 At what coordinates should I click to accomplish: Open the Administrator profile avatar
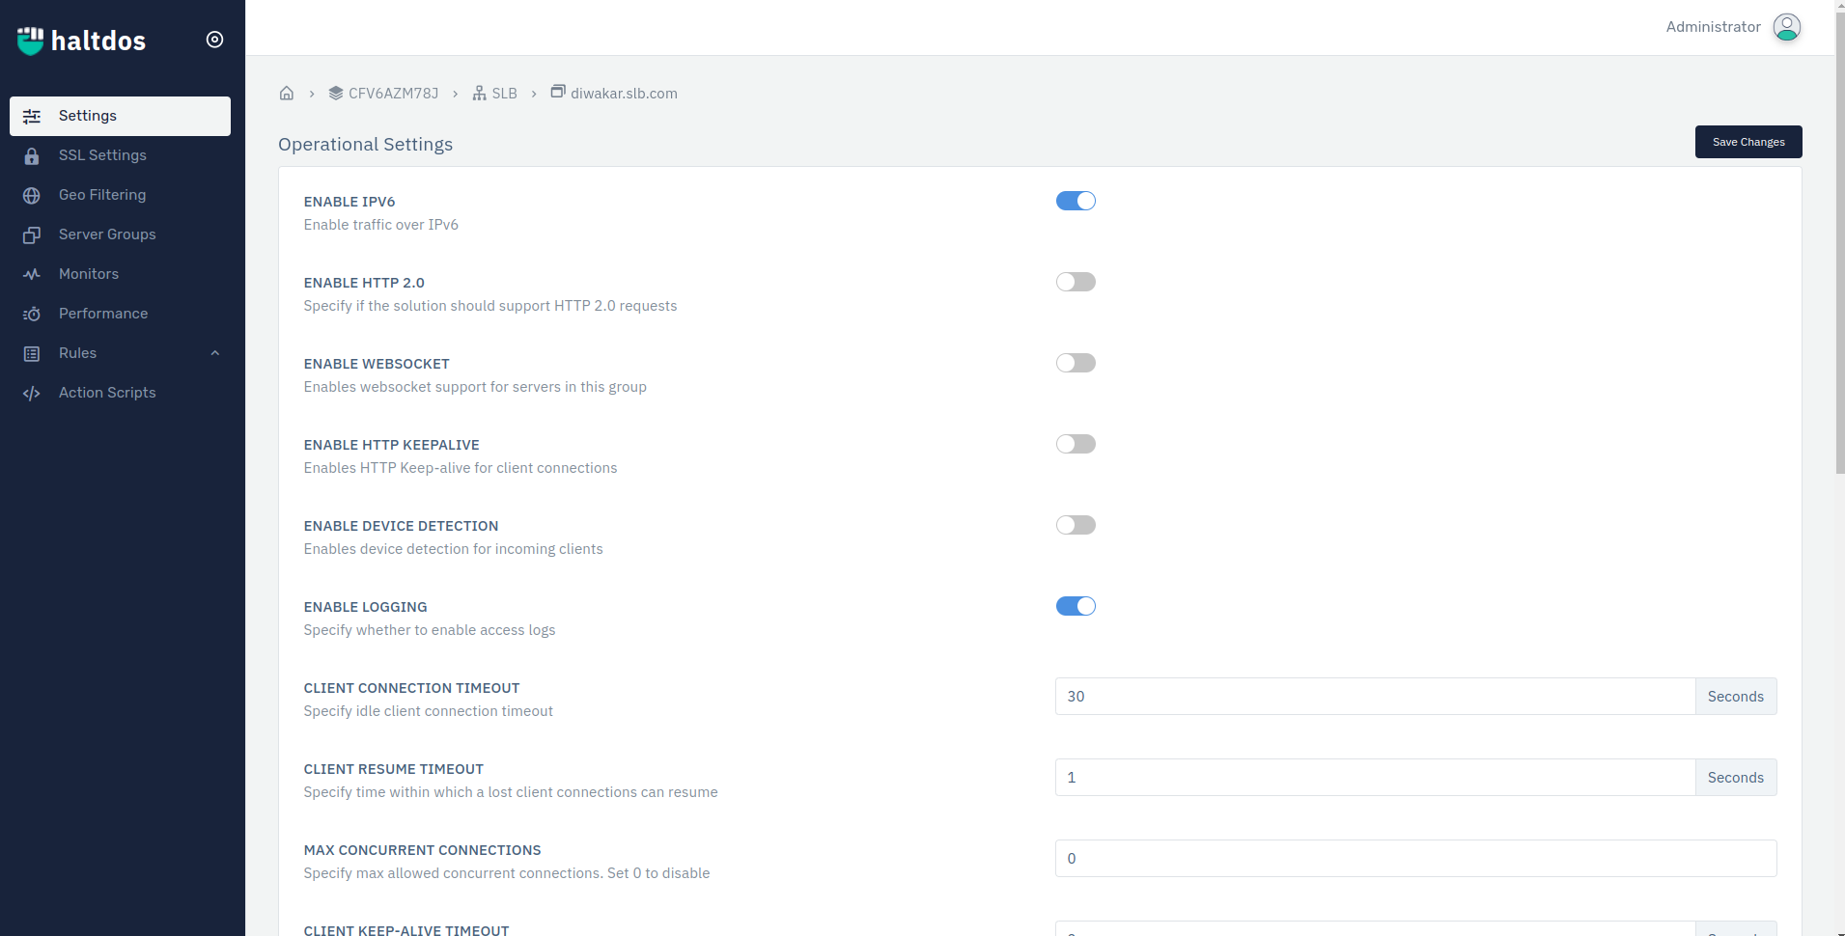(1787, 27)
